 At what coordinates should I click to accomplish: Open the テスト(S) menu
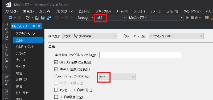[x=156, y=11]
